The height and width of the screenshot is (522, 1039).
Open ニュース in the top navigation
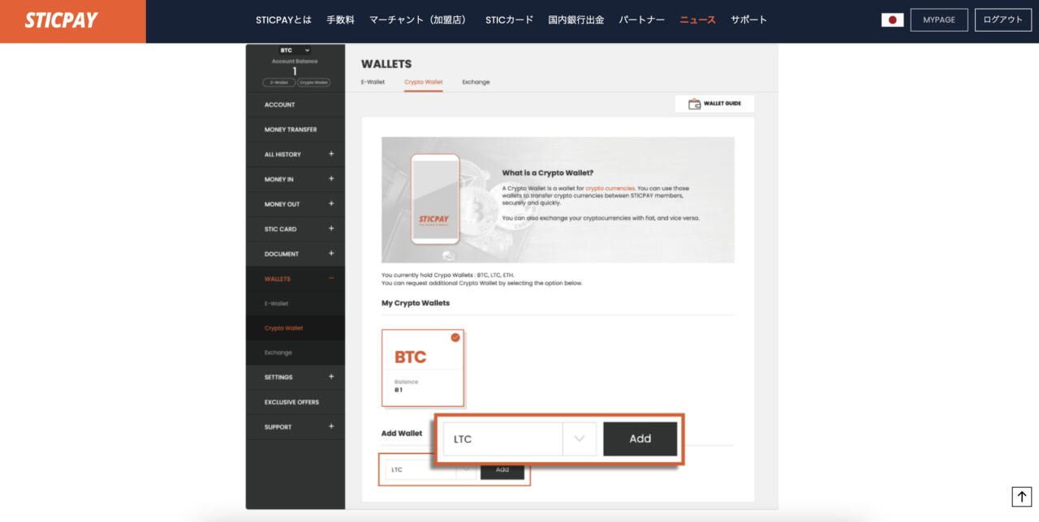click(x=697, y=20)
